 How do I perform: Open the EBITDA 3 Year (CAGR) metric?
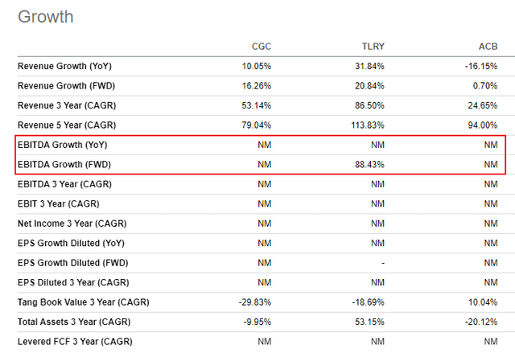tap(61, 184)
